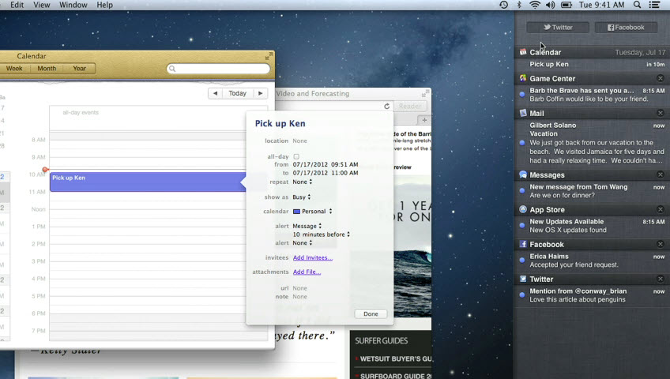
Task: Click the Calendar search field
Action: 219,69
